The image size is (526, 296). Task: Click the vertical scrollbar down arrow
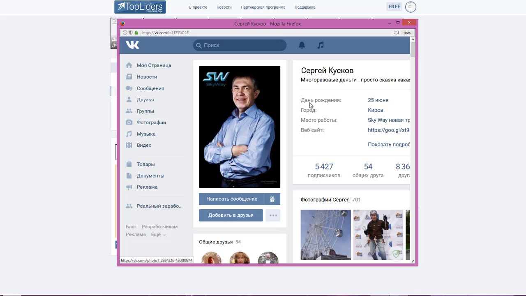click(413, 261)
